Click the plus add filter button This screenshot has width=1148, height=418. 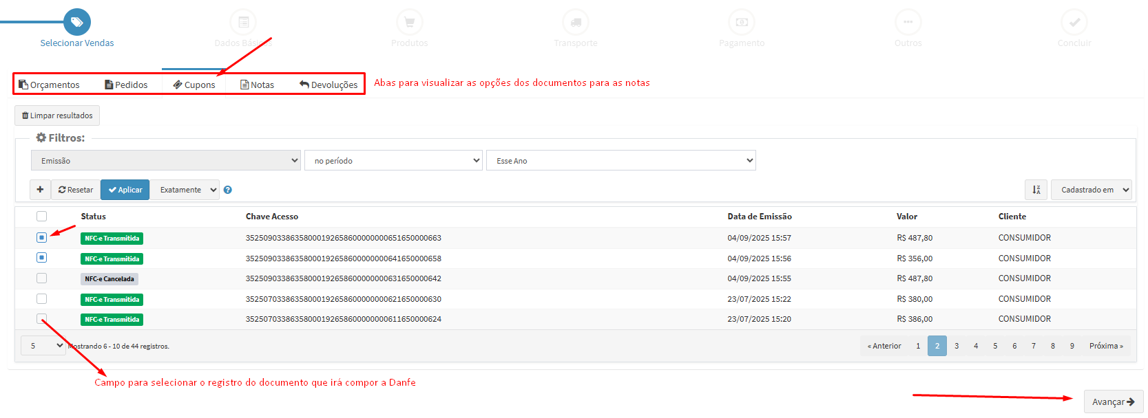[x=40, y=190]
